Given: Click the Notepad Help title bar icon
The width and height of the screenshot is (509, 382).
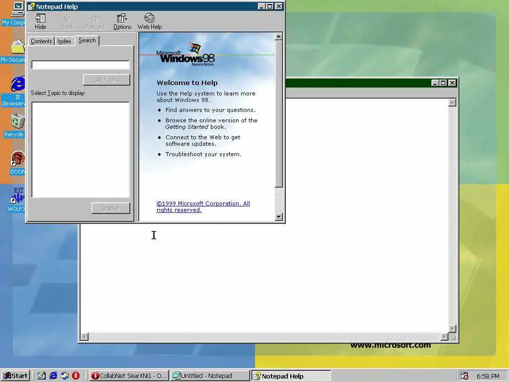Looking at the screenshot, I should [31, 6].
